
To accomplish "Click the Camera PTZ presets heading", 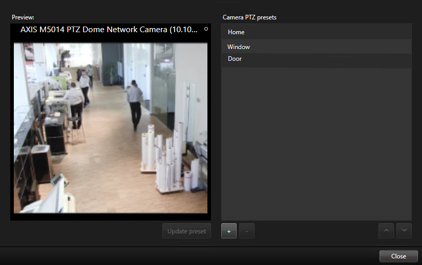I will coord(249,17).
